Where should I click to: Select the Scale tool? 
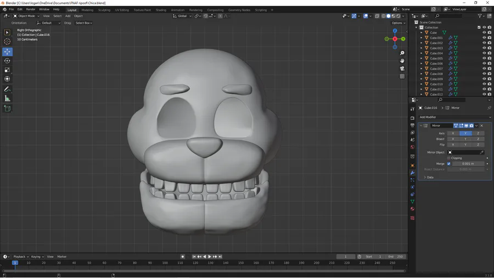[7, 70]
